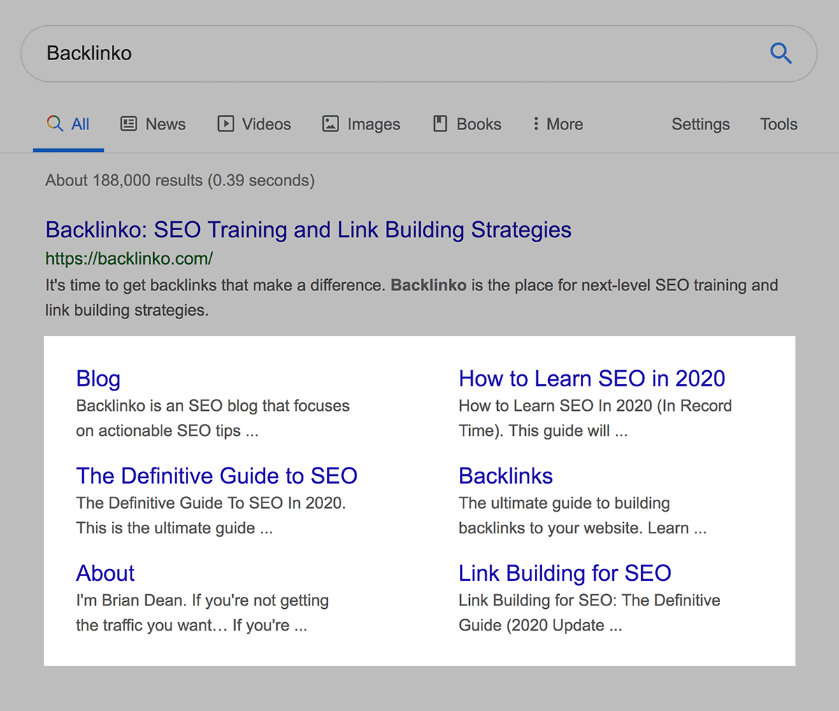Screen dimensions: 839x711
Task: Switch to the Images tab
Action: coord(361,125)
